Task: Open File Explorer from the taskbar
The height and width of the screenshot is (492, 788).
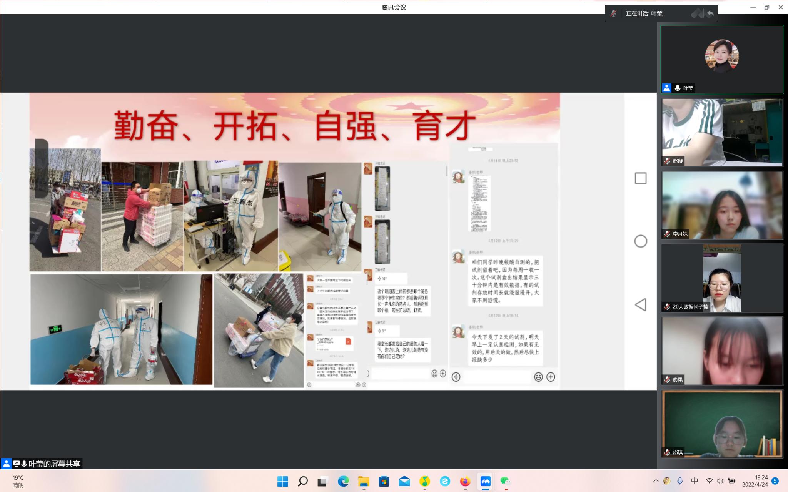Action: (x=364, y=481)
